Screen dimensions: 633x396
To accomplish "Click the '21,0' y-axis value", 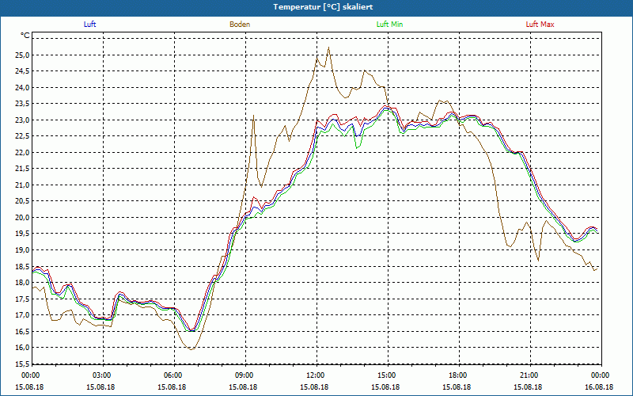I will pos(23,185).
